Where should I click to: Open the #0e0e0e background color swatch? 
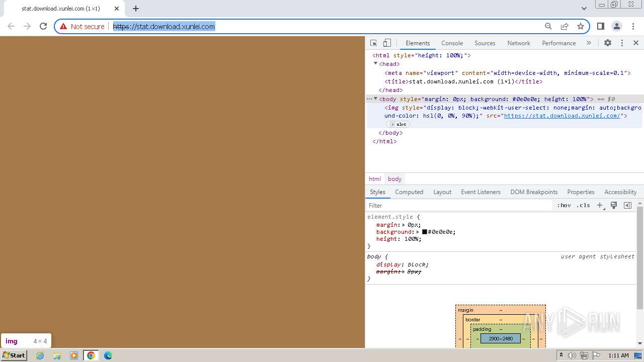[425, 232]
